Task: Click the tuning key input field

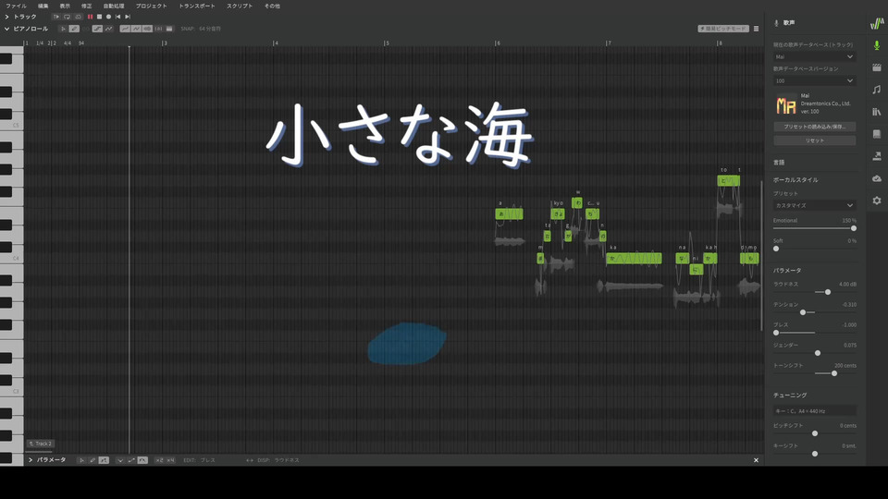Action: pos(814,411)
